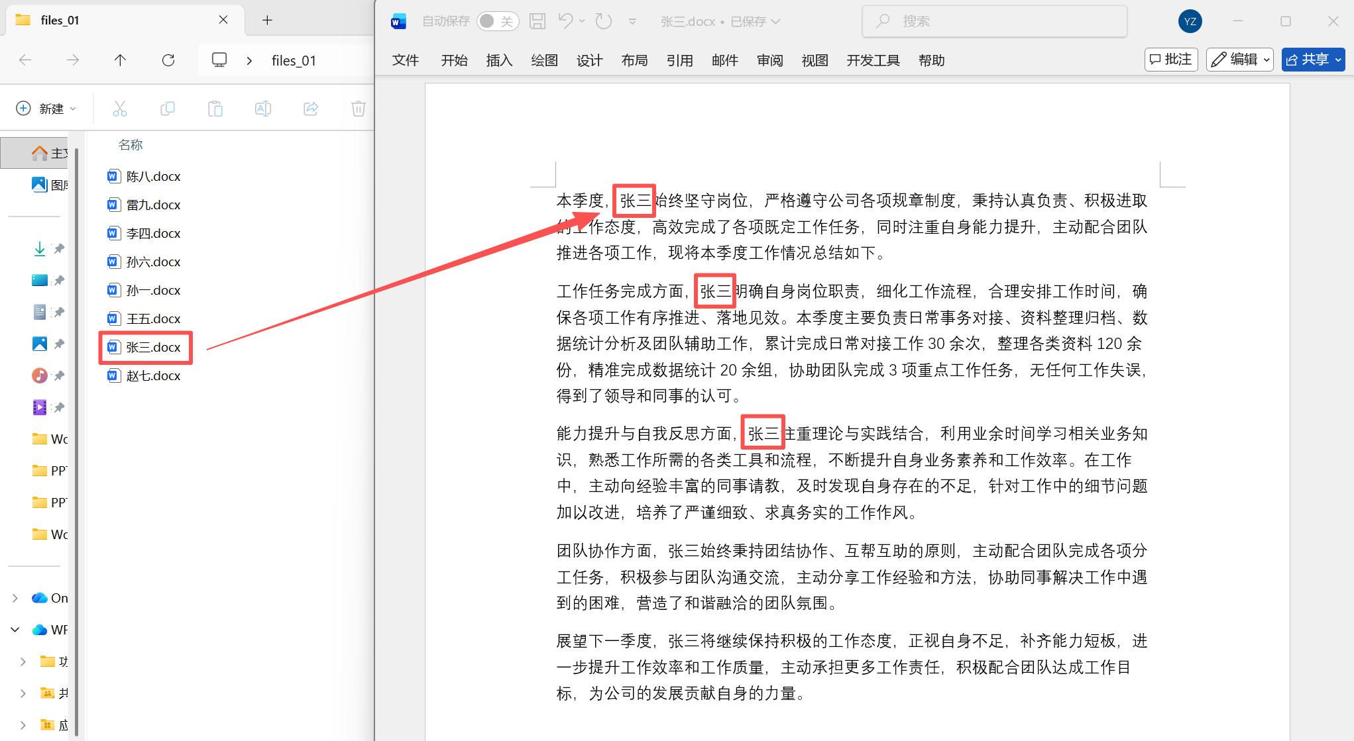Screen dimensions: 1354x741
Task: Open the 审阅 ribbon tab
Action: (x=769, y=60)
